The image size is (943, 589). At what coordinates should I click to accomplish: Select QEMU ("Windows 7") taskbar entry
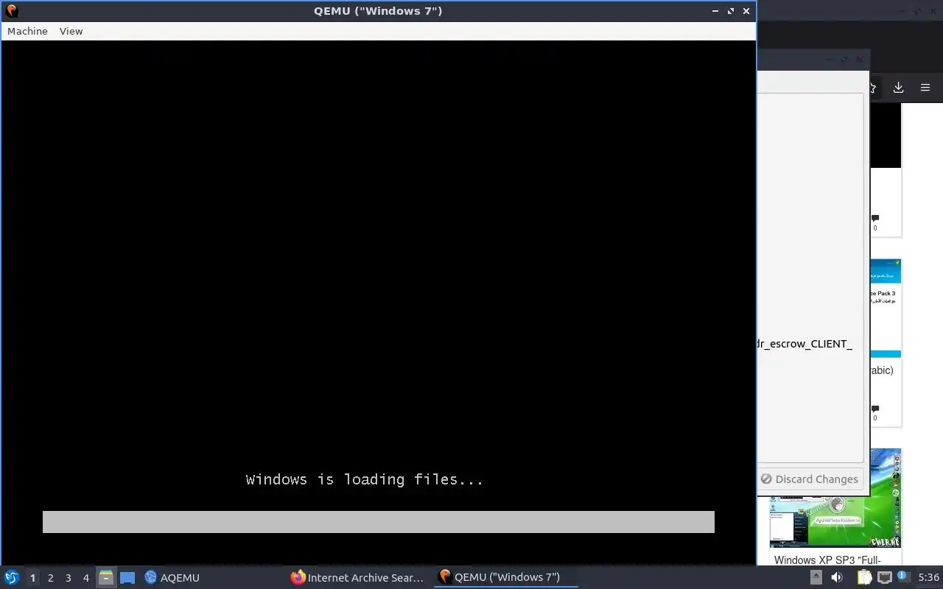click(x=505, y=578)
